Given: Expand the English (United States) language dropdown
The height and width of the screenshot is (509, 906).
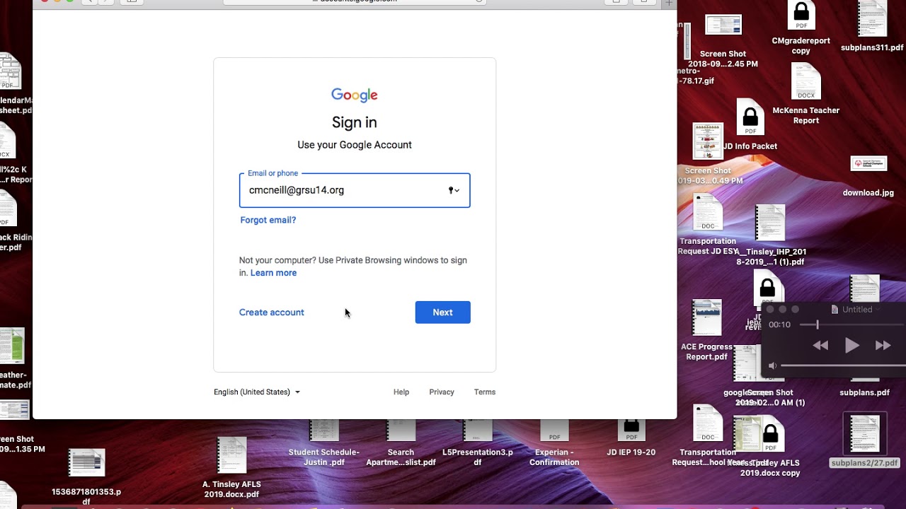Looking at the screenshot, I should pyautogui.click(x=257, y=392).
